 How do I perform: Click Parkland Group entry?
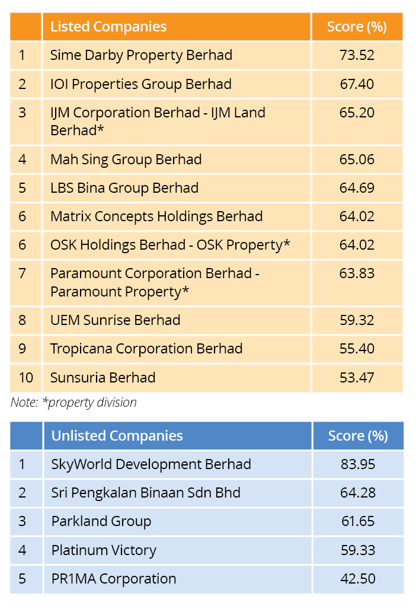[101, 521]
